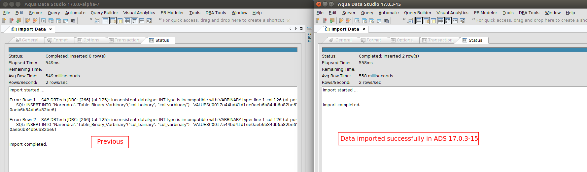Open the Visual Analytics menu in the left window
Screen dimensions: 587x172
tap(139, 13)
